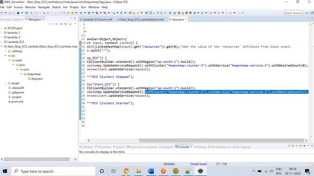Open the Source menu
This screenshot has height=176, width=314.
pos(19,7)
